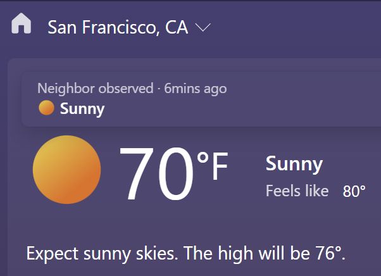The width and height of the screenshot is (381, 276).
Task: Click the degree symbol beside 70
Action: [x=203, y=158]
